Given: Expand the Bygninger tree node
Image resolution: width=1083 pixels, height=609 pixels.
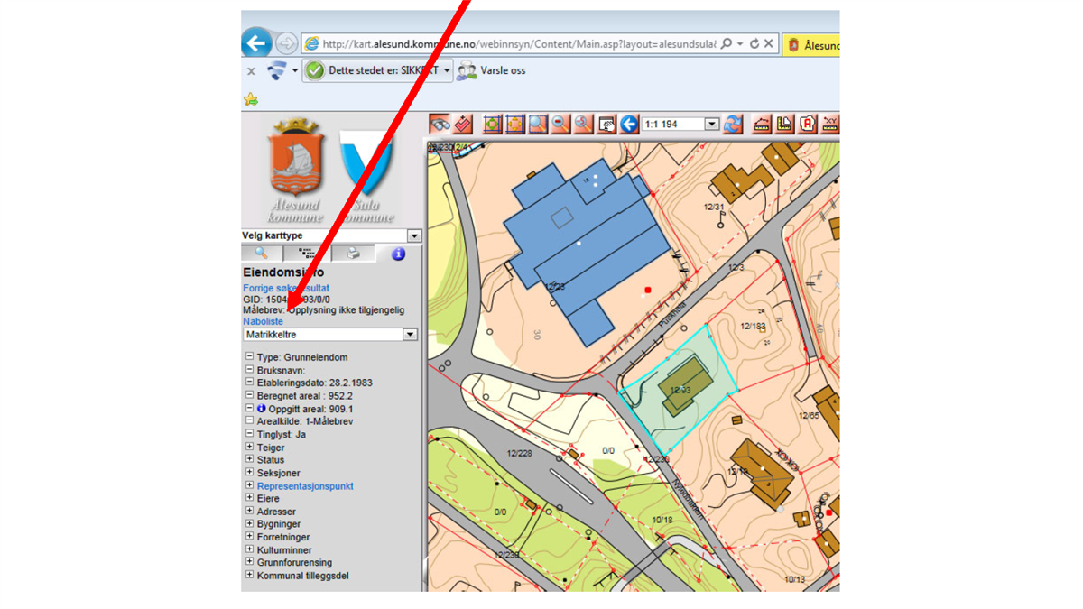Looking at the screenshot, I should [x=249, y=523].
